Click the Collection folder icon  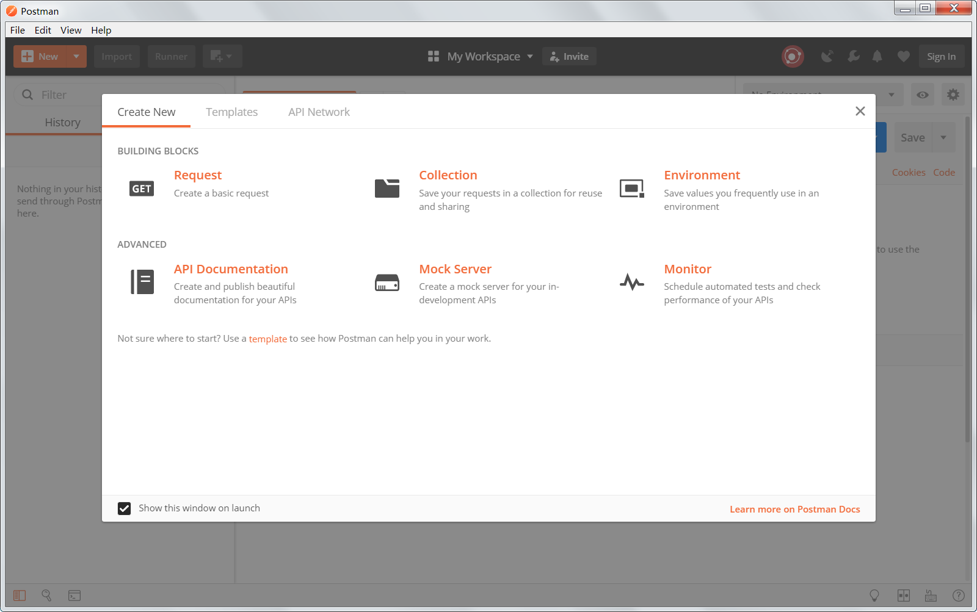click(387, 188)
